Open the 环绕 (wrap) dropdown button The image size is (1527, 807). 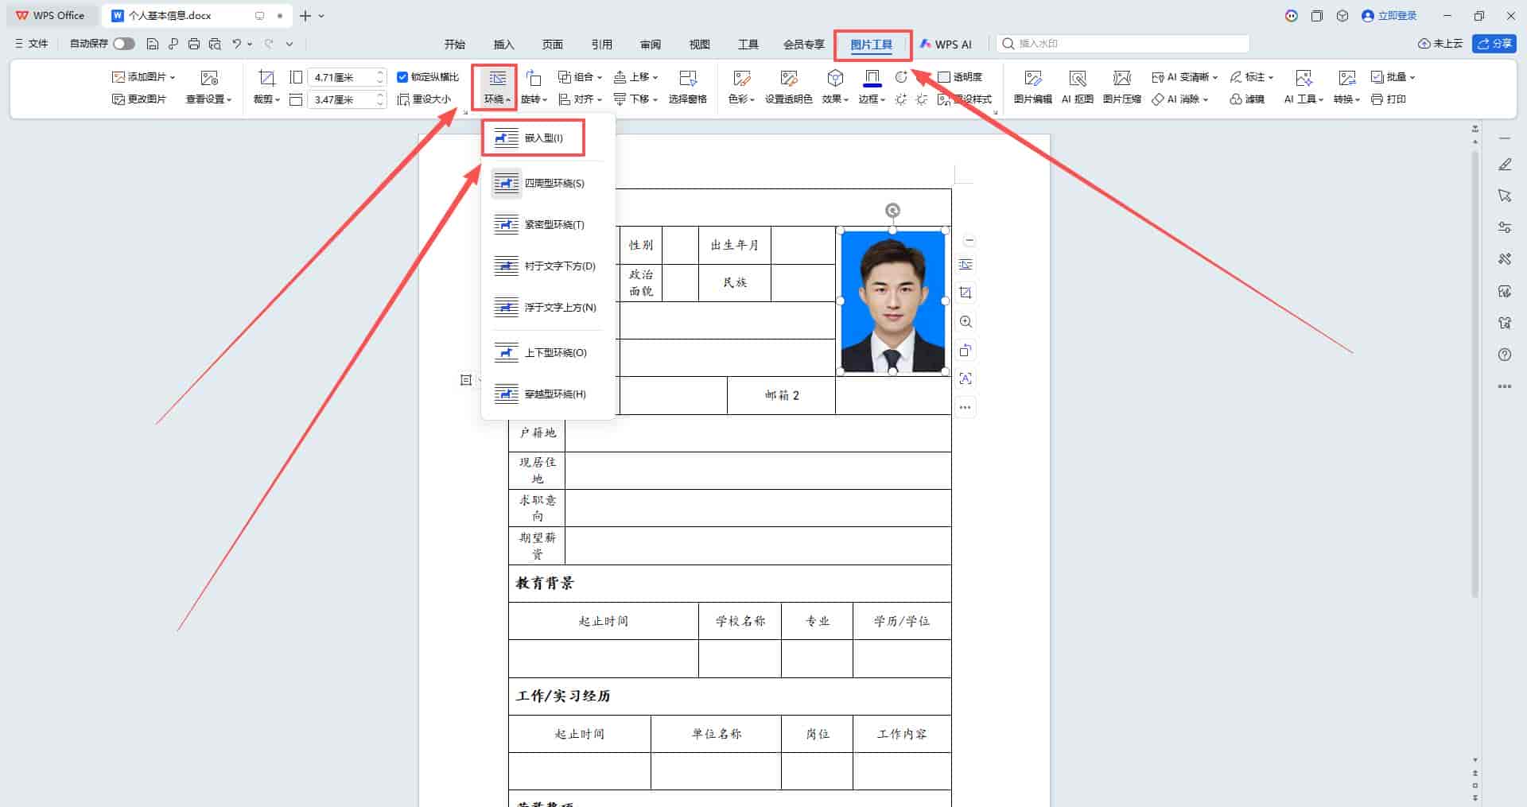click(497, 87)
